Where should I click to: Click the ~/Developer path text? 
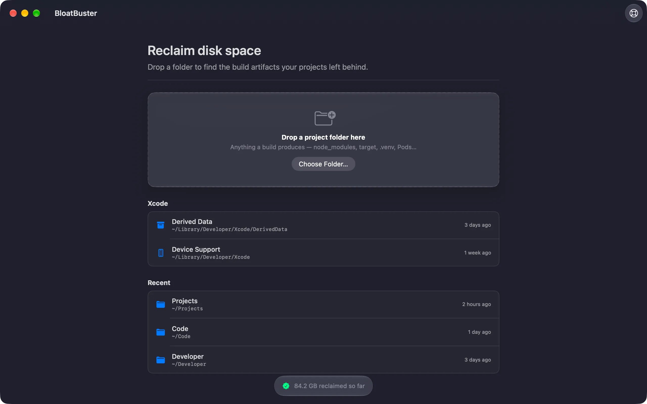[189, 364]
